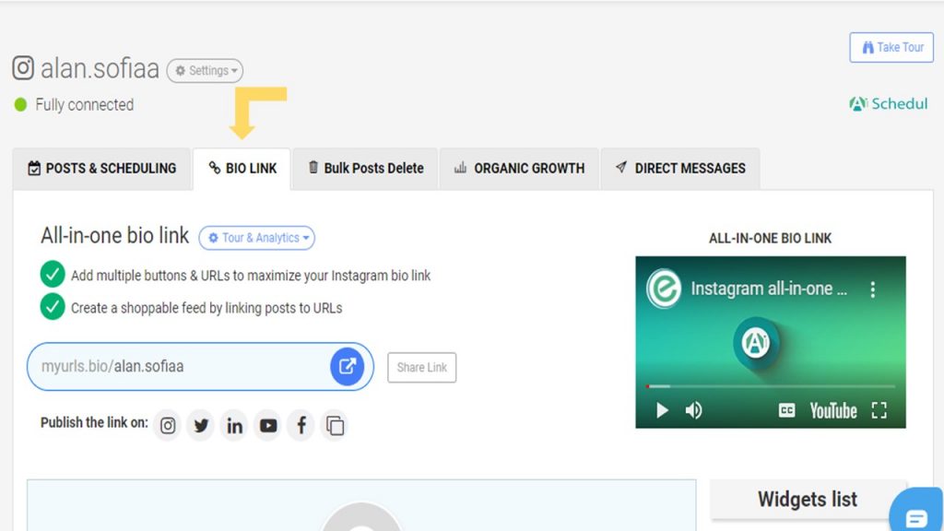Click the myurls.bio/alan.sofiaa link field
944x531 pixels.
200,367
